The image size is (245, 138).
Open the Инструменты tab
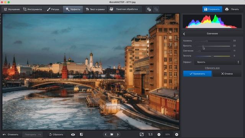(33, 9)
